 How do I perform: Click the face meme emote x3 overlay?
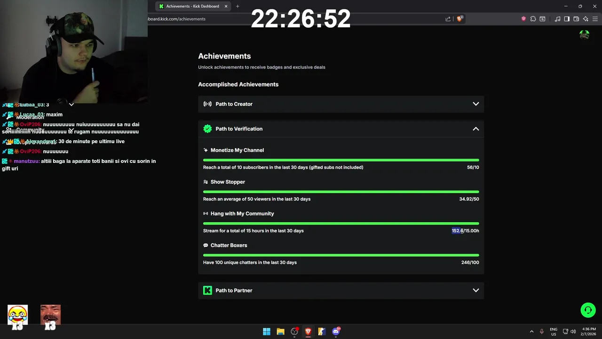(x=50, y=317)
